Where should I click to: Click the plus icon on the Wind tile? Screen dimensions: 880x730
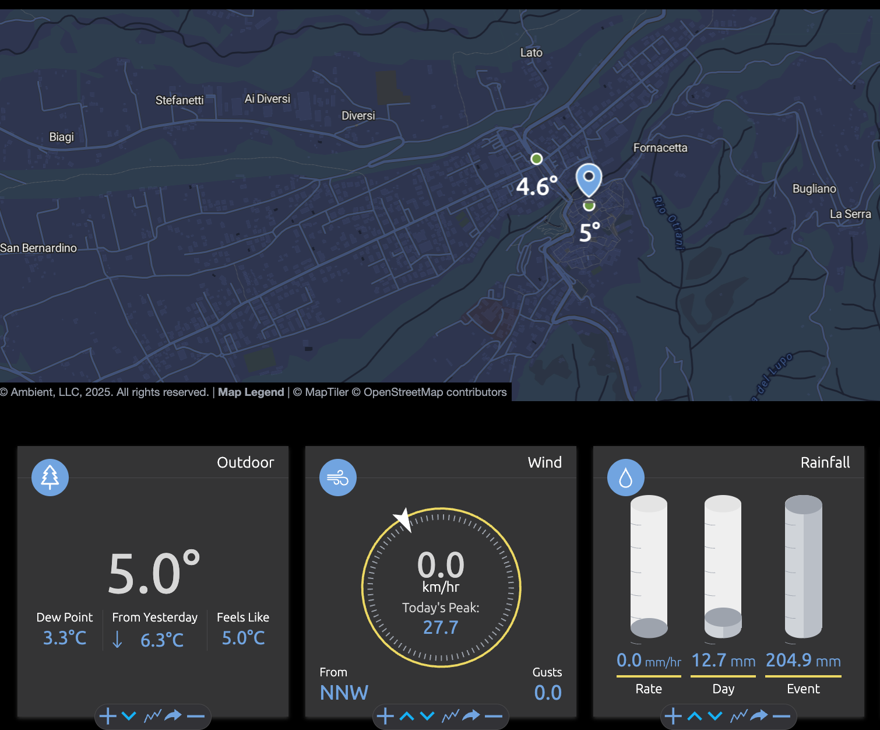pyautogui.click(x=385, y=715)
